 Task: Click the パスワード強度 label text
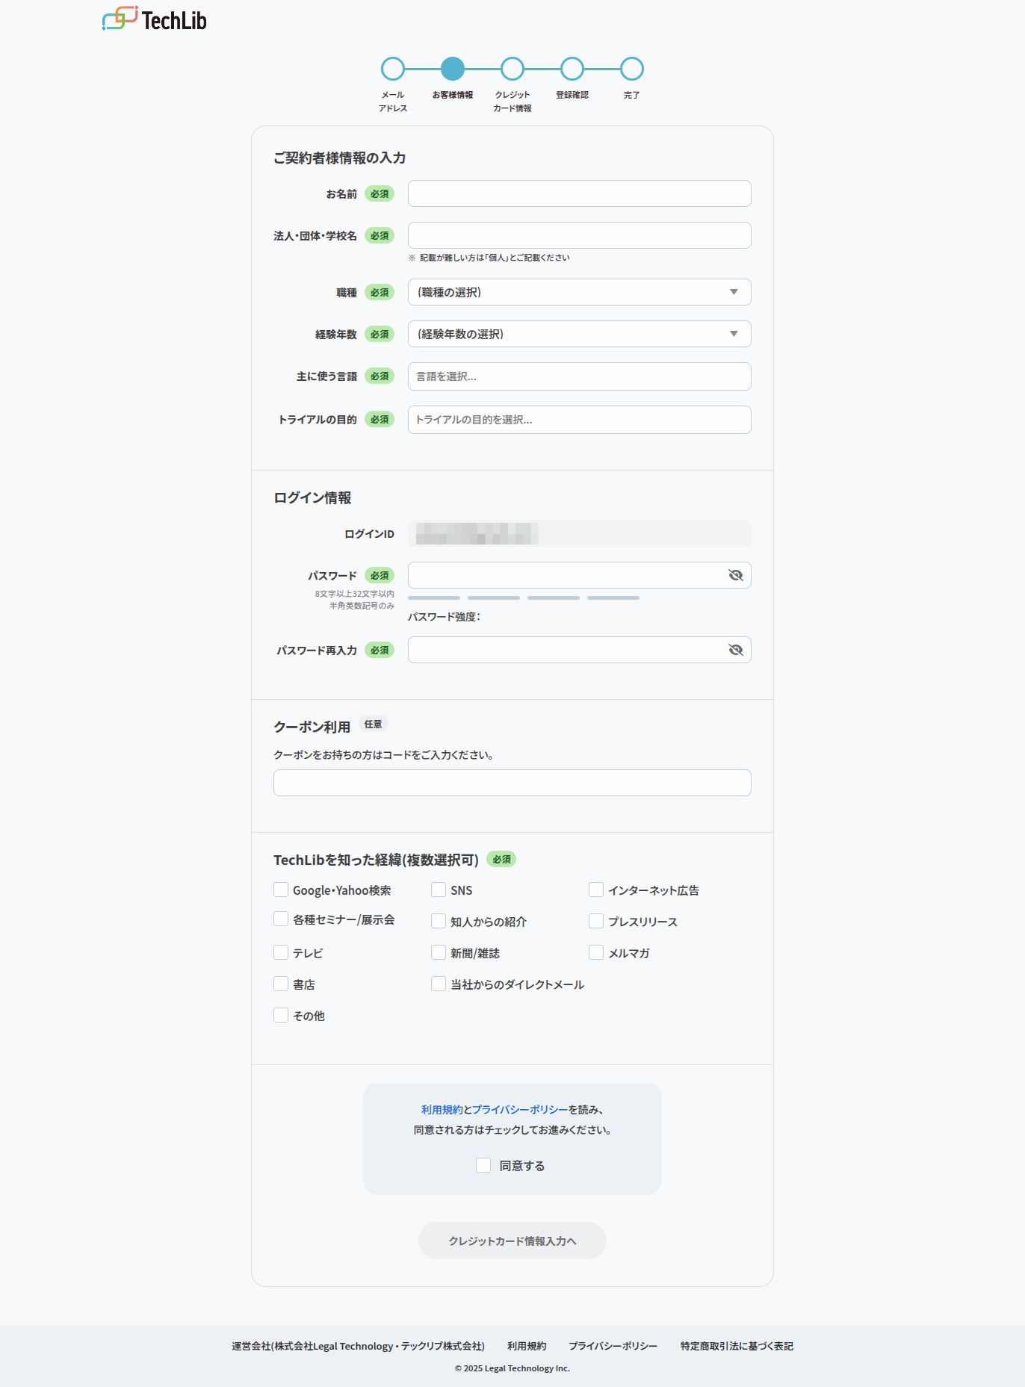(x=444, y=617)
